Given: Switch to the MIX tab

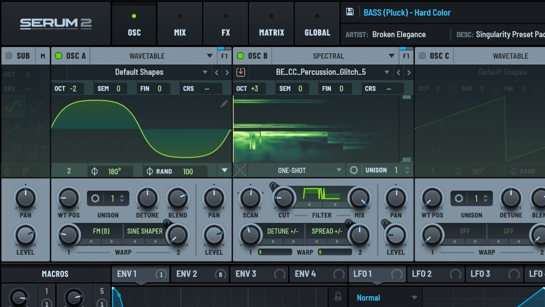Looking at the screenshot, I should click(x=180, y=23).
